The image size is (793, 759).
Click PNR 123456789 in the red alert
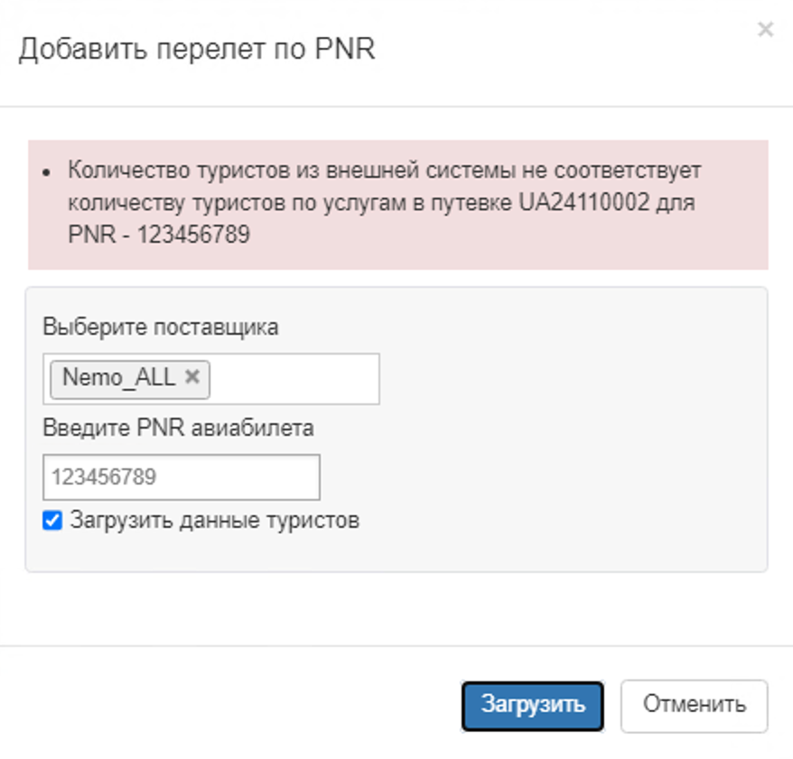coord(193,236)
